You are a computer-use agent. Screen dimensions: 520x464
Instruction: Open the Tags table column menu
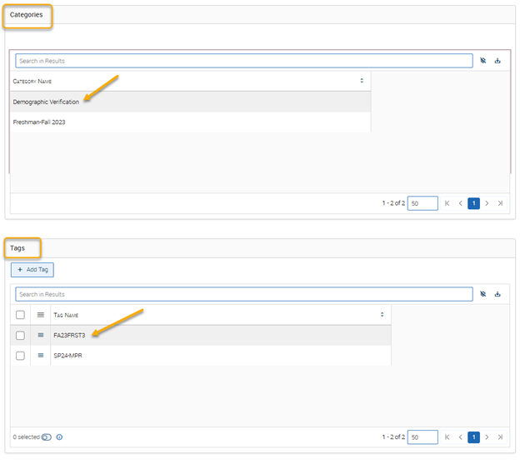[40, 315]
